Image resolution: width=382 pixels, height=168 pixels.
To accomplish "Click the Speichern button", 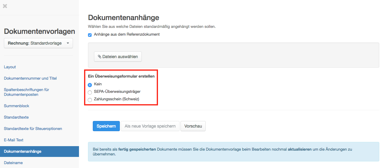I will [106, 126].
